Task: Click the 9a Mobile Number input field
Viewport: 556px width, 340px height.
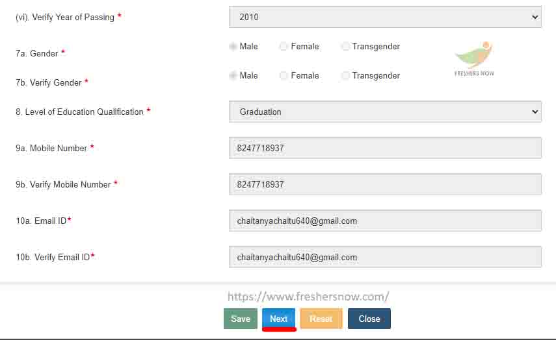Action: tap(385, 148)
